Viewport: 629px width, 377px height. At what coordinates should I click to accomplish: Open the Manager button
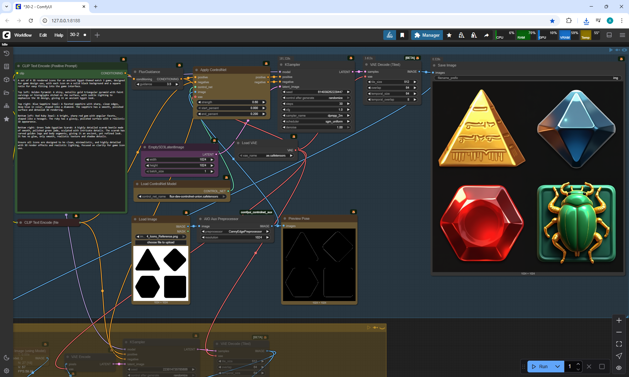click(x=427, y=35)
